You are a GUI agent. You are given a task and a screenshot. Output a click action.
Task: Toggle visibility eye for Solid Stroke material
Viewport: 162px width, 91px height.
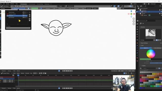[x=25, y=12]
